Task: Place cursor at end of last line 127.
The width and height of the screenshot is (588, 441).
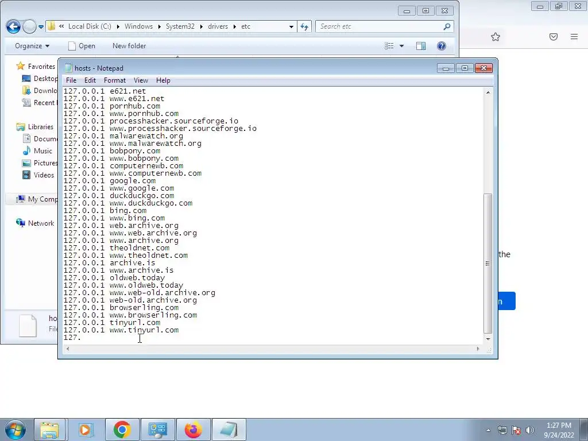Action: coord(81,338)
